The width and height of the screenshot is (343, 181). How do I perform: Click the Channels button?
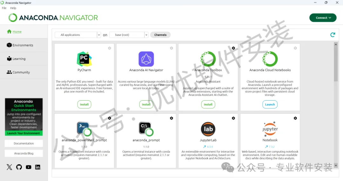pyautogui.click(x=160, y=35)
